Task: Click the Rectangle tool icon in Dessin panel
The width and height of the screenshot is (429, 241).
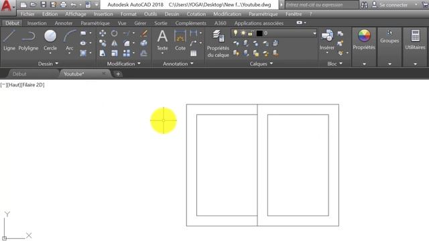Action: click(83, 33)
